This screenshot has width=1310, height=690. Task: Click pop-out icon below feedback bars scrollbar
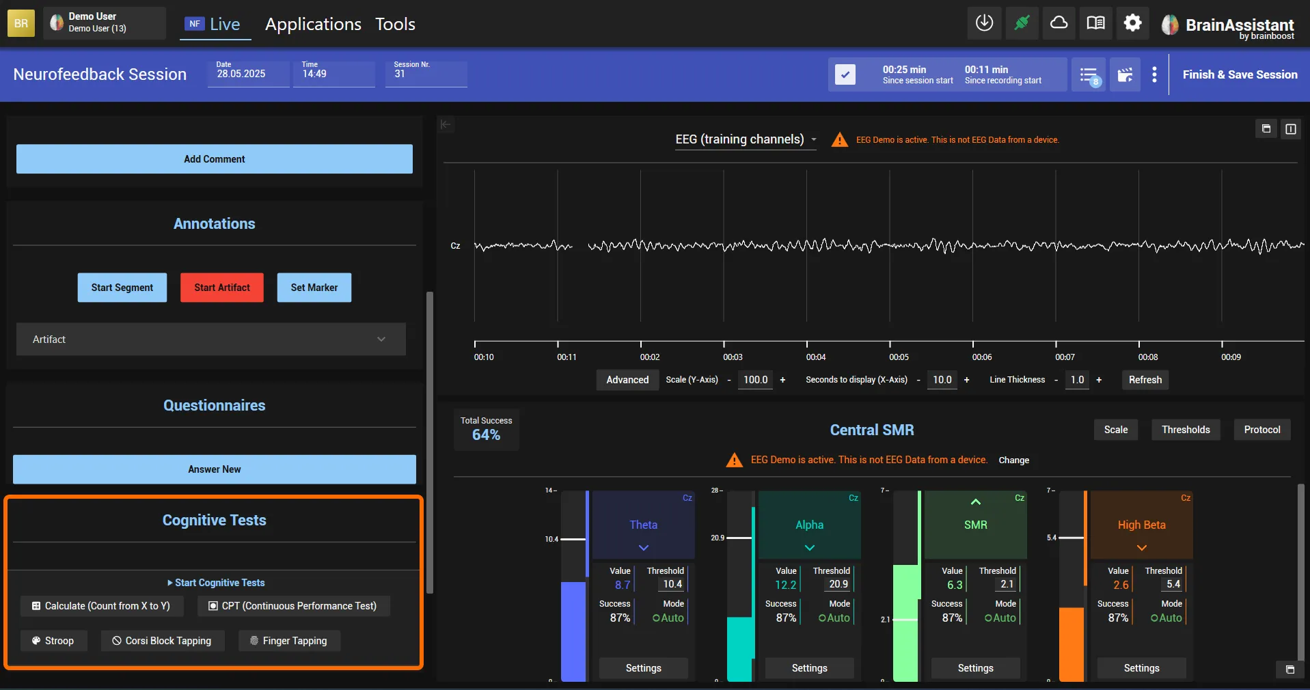point(1289,670)
